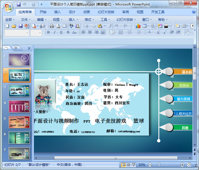
Task: Click the Zoom Out minus button
Action: point(150,165)
